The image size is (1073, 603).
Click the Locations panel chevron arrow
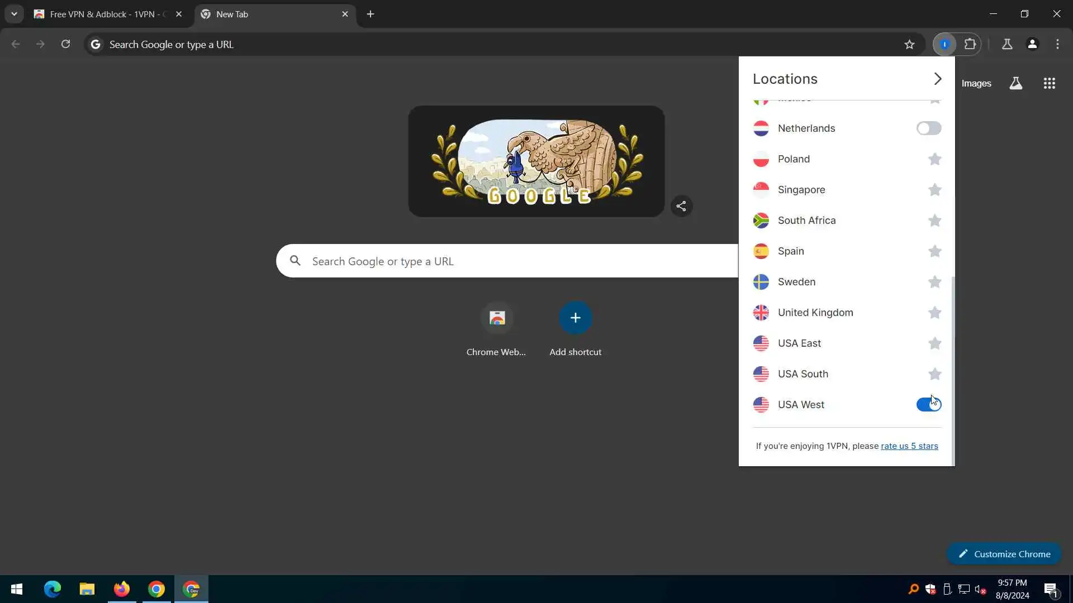point(937,79)
